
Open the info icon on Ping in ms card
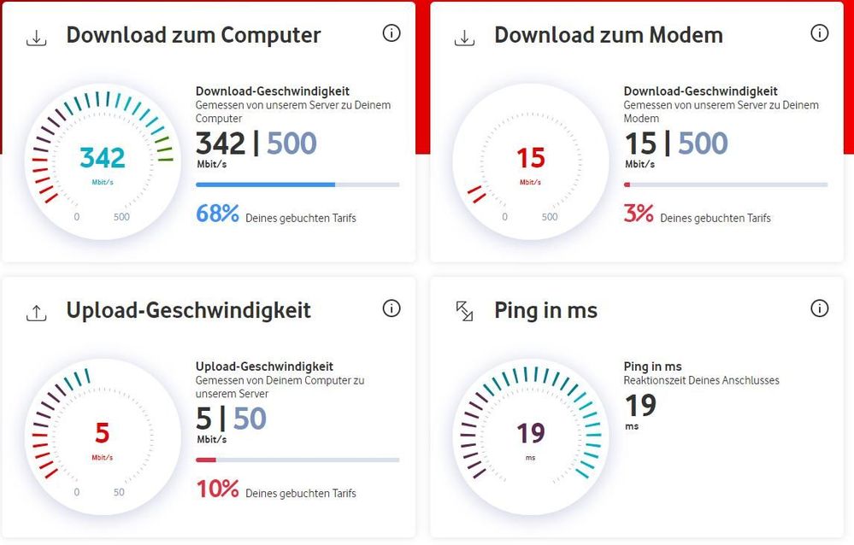coord(820,308)
